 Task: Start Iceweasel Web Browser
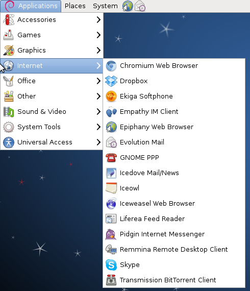pos(174,203)
